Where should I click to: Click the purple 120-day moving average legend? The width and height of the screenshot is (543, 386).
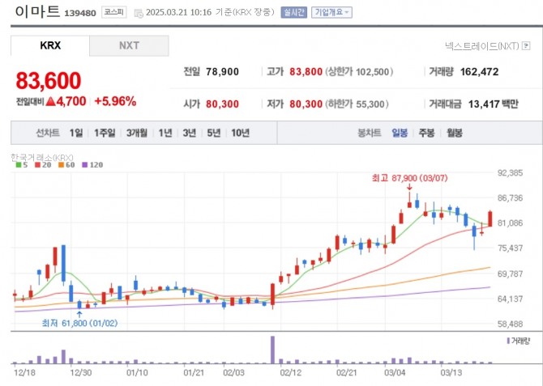(x=92, y=164)
